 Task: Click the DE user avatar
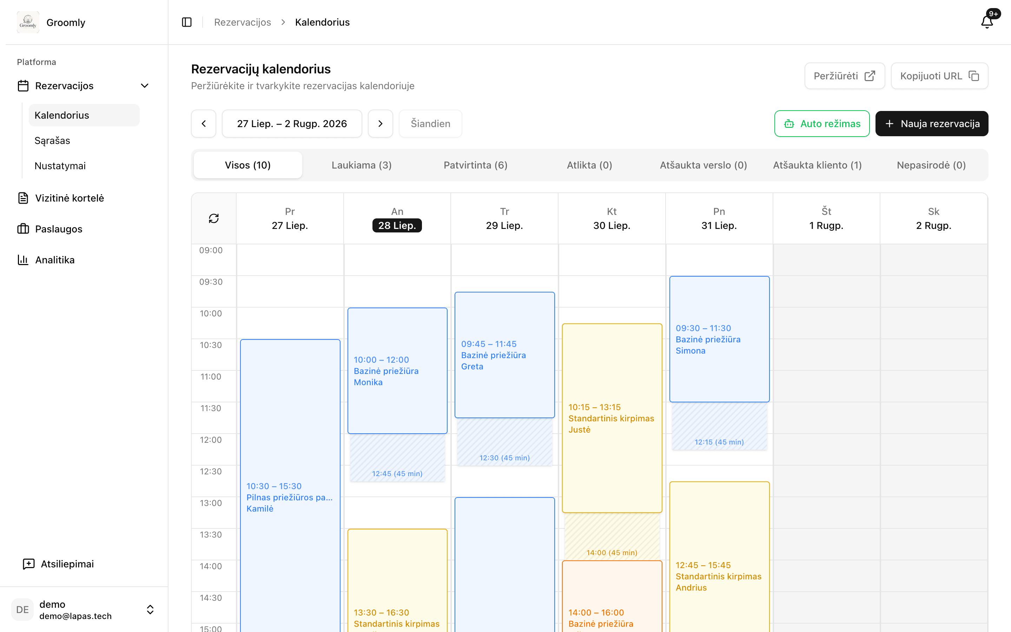tap(22, 610)
